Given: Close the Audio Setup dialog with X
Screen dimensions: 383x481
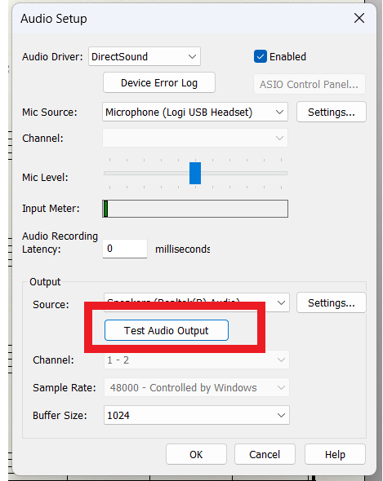Looking at the screenshot, I should tap(359, 18).
